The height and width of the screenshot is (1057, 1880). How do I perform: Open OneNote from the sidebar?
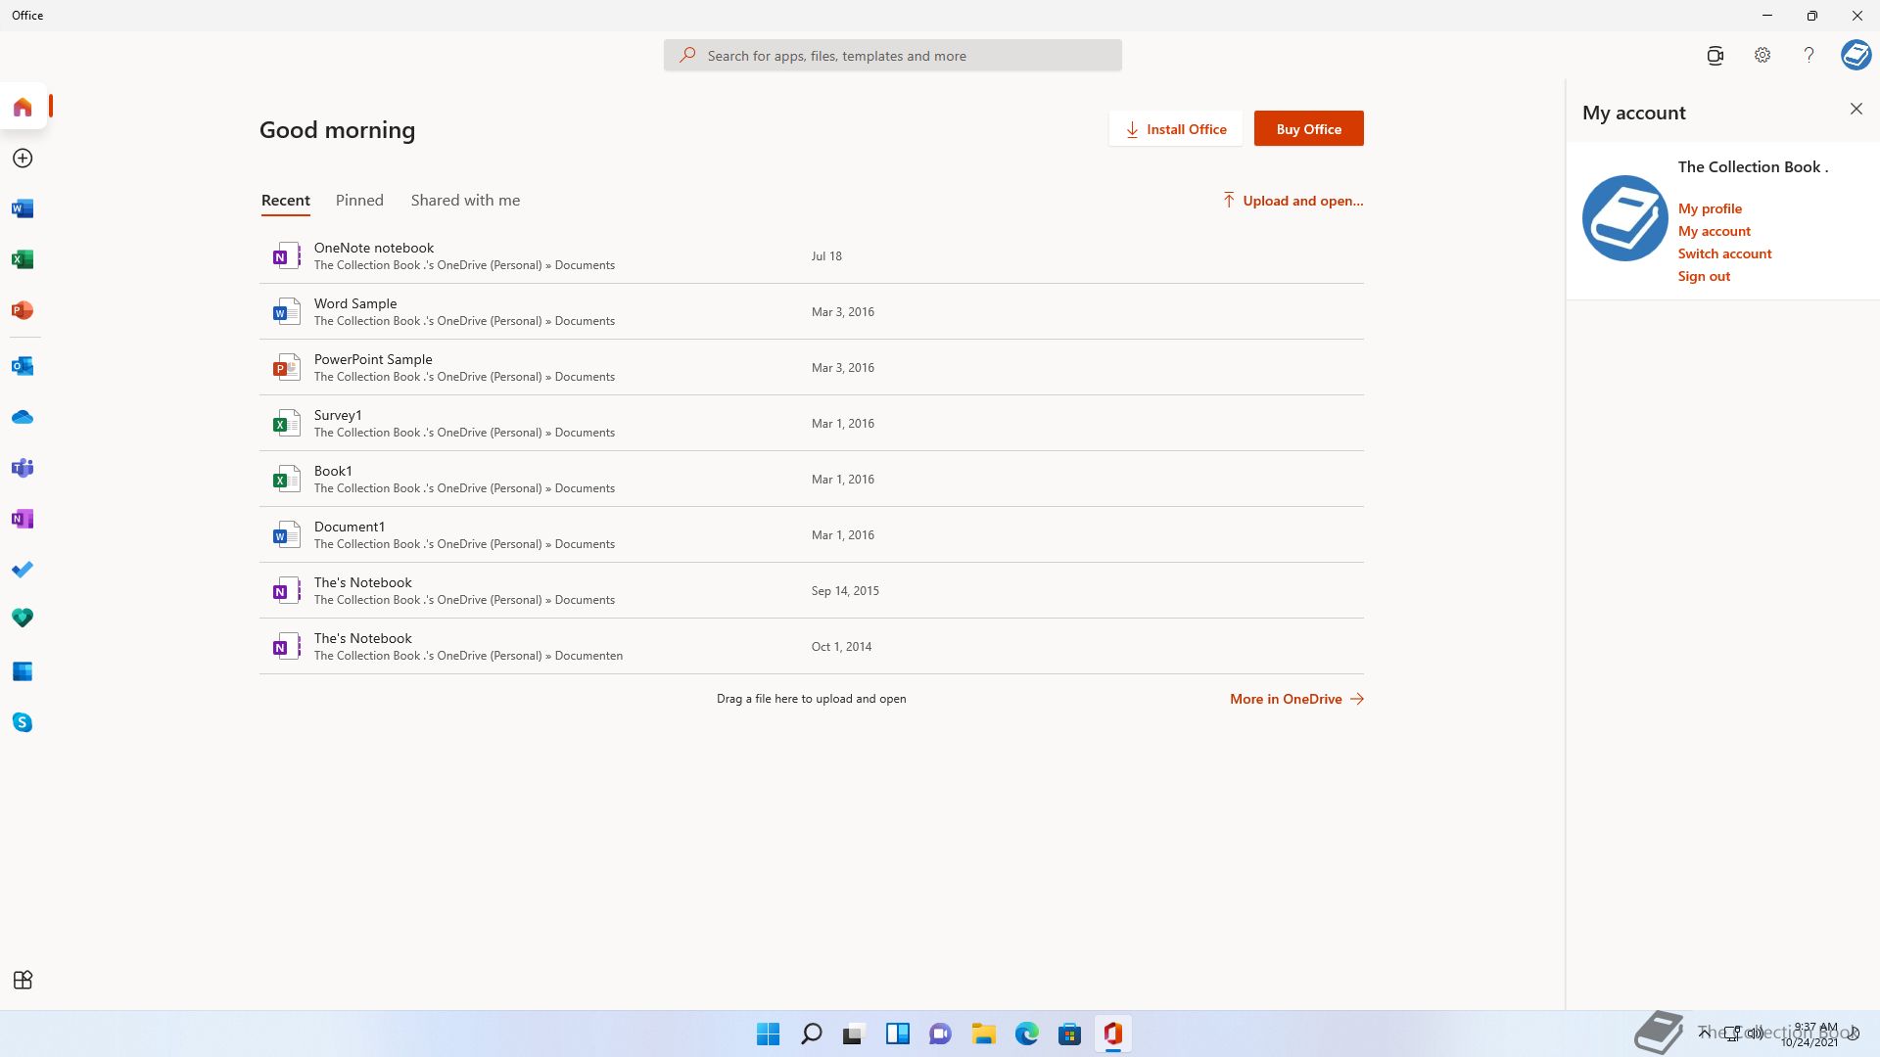point(23,519)
